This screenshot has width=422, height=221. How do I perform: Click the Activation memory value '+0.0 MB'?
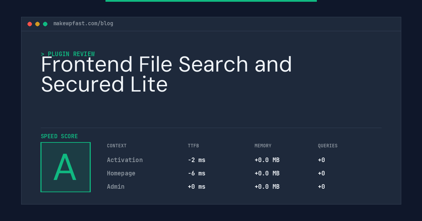pyautogui.click(x=267, y=160)
